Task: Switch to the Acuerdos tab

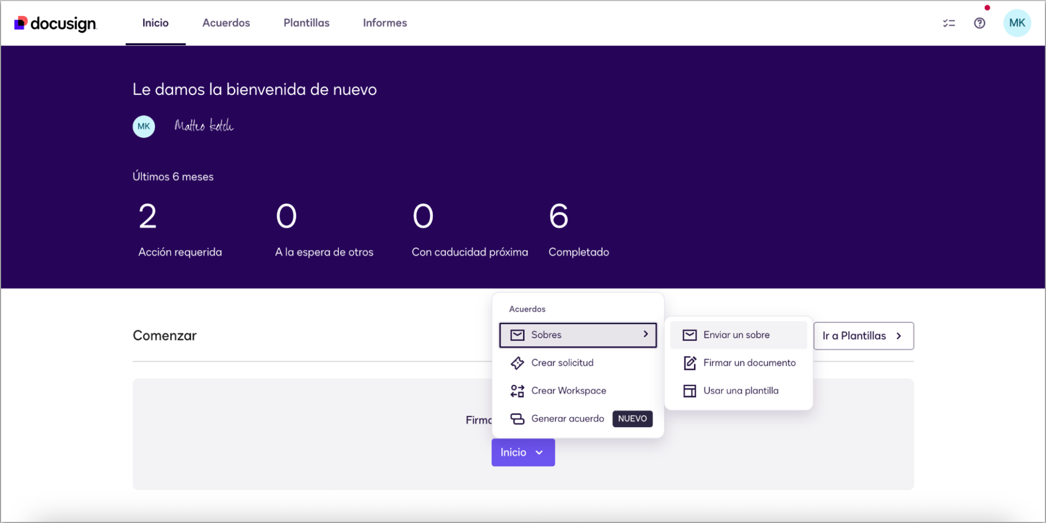Action: tap(226, 23)
